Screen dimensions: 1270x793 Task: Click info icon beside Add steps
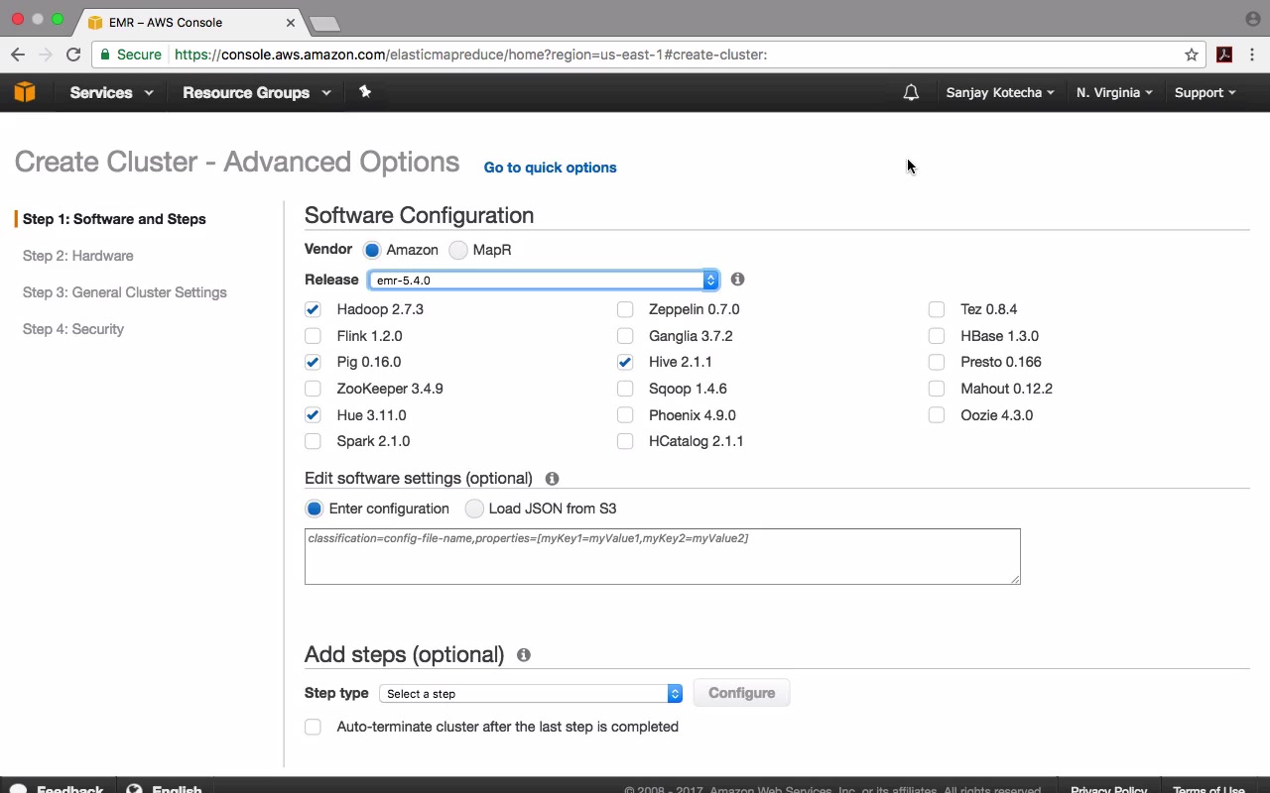(523, 655)
